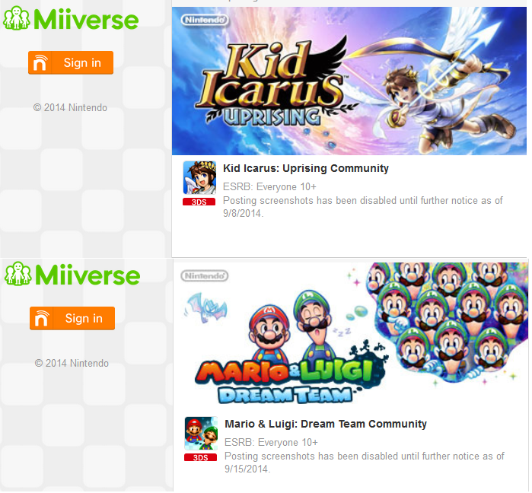Click the 3DS badge under Mario & Luigi icon

coord(200,457)
